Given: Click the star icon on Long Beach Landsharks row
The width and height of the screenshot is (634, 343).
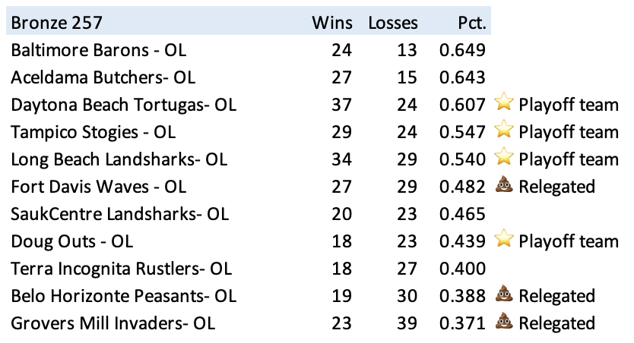Looking at the screenshot, I should (x=503, y=159).
